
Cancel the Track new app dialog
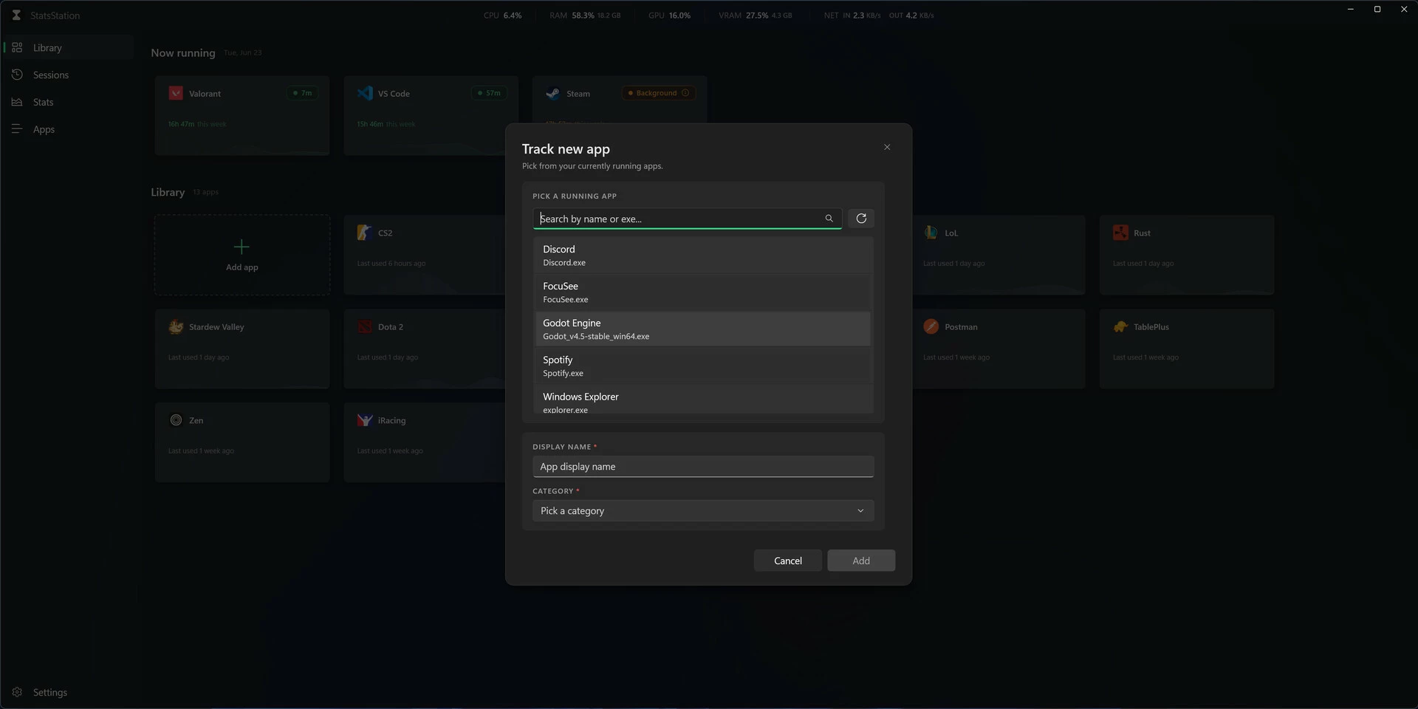click(x=788, y=561)
